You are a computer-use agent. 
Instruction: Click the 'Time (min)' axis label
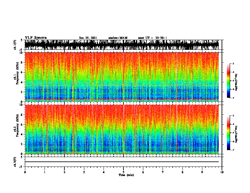point(126,175)
